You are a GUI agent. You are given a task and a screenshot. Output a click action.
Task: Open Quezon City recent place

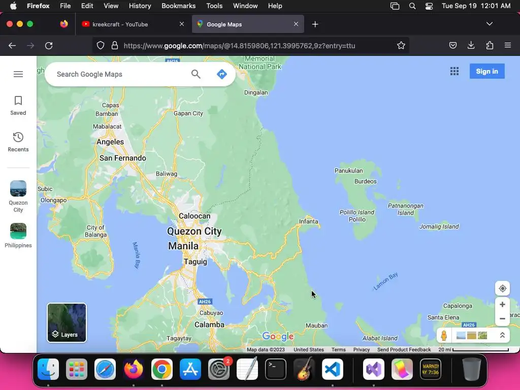[18, 197]
